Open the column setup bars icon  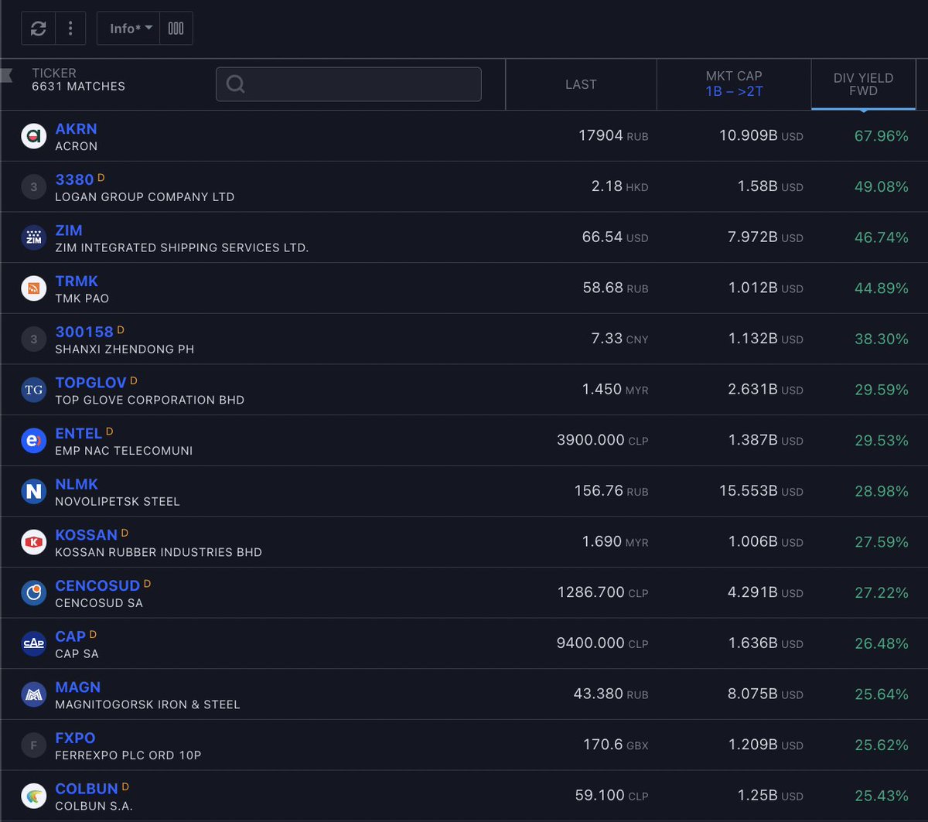(176, 29)
